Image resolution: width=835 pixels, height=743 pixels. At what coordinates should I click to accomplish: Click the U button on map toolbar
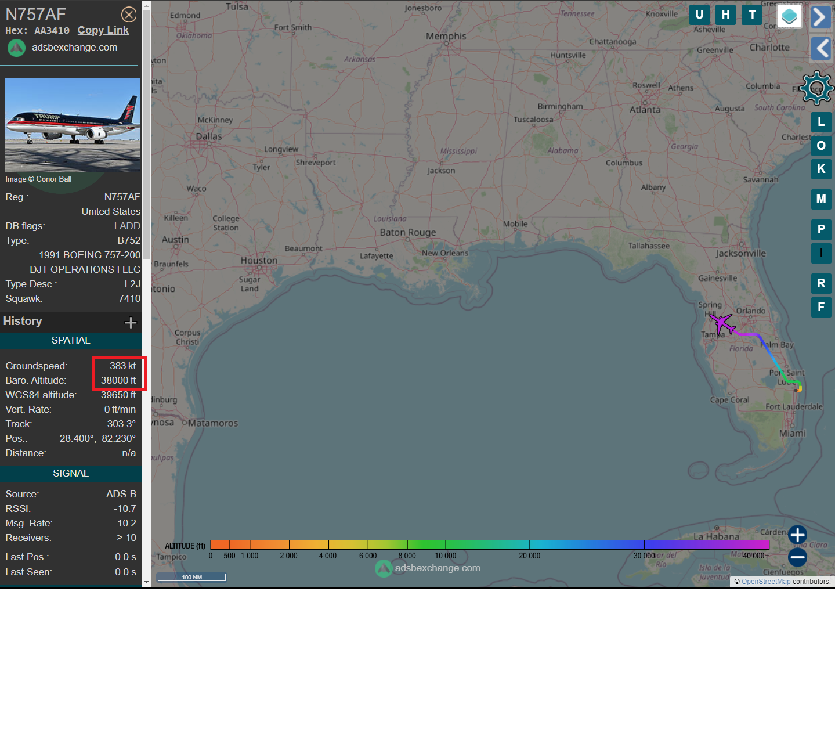tap(699, 15)
